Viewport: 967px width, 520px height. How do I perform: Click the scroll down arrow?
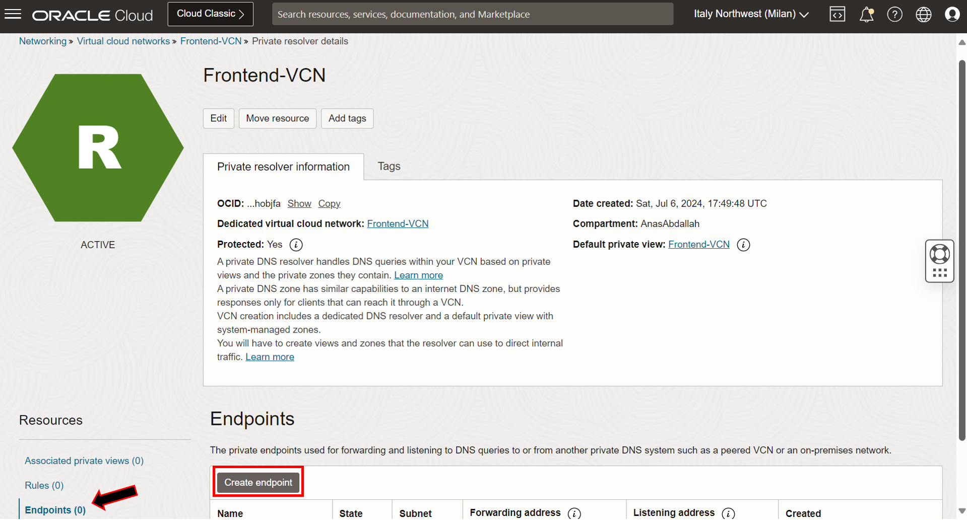coord(962,510)
